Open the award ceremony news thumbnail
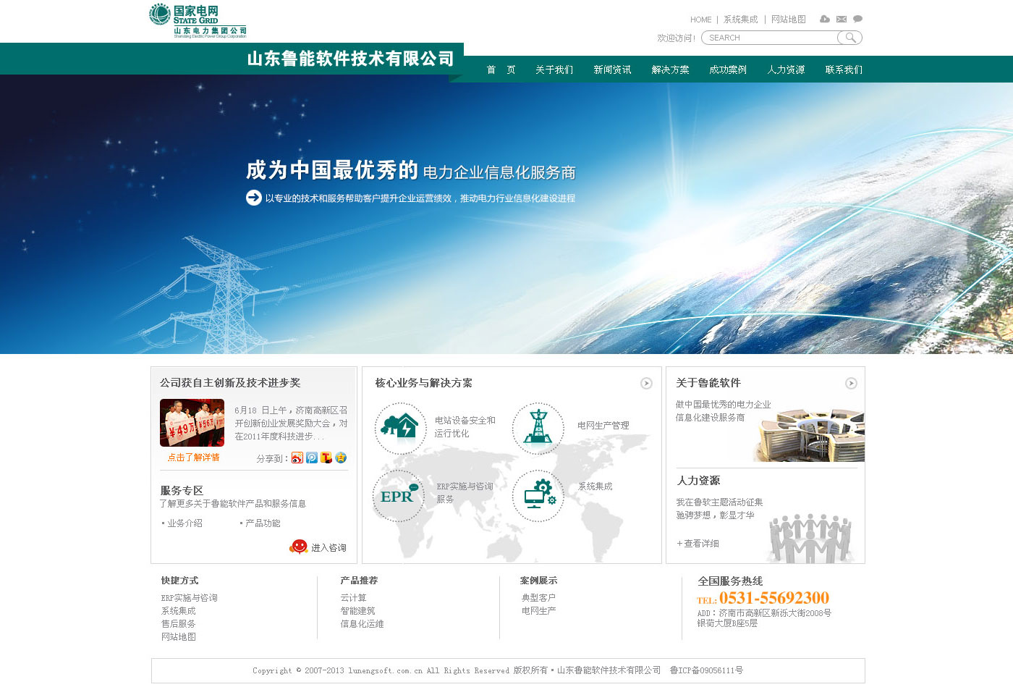Screen dimensions: 1013x695 pyautogui.click(x=192, y=423)
